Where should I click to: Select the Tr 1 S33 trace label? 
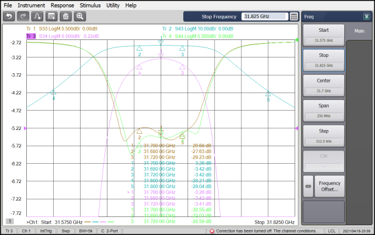[x=62, y=29]
